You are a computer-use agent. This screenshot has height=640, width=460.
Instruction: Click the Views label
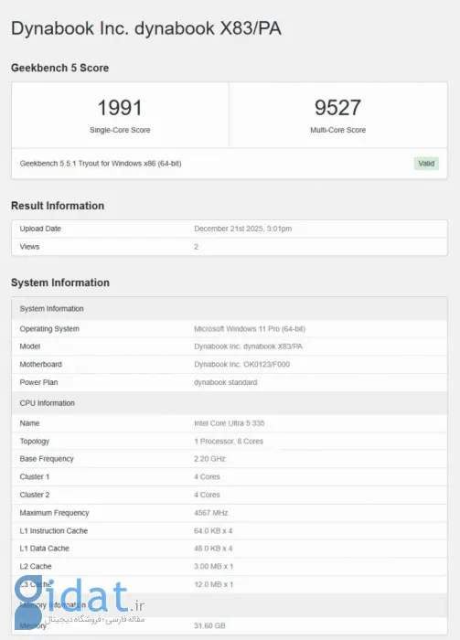(29, 247)
